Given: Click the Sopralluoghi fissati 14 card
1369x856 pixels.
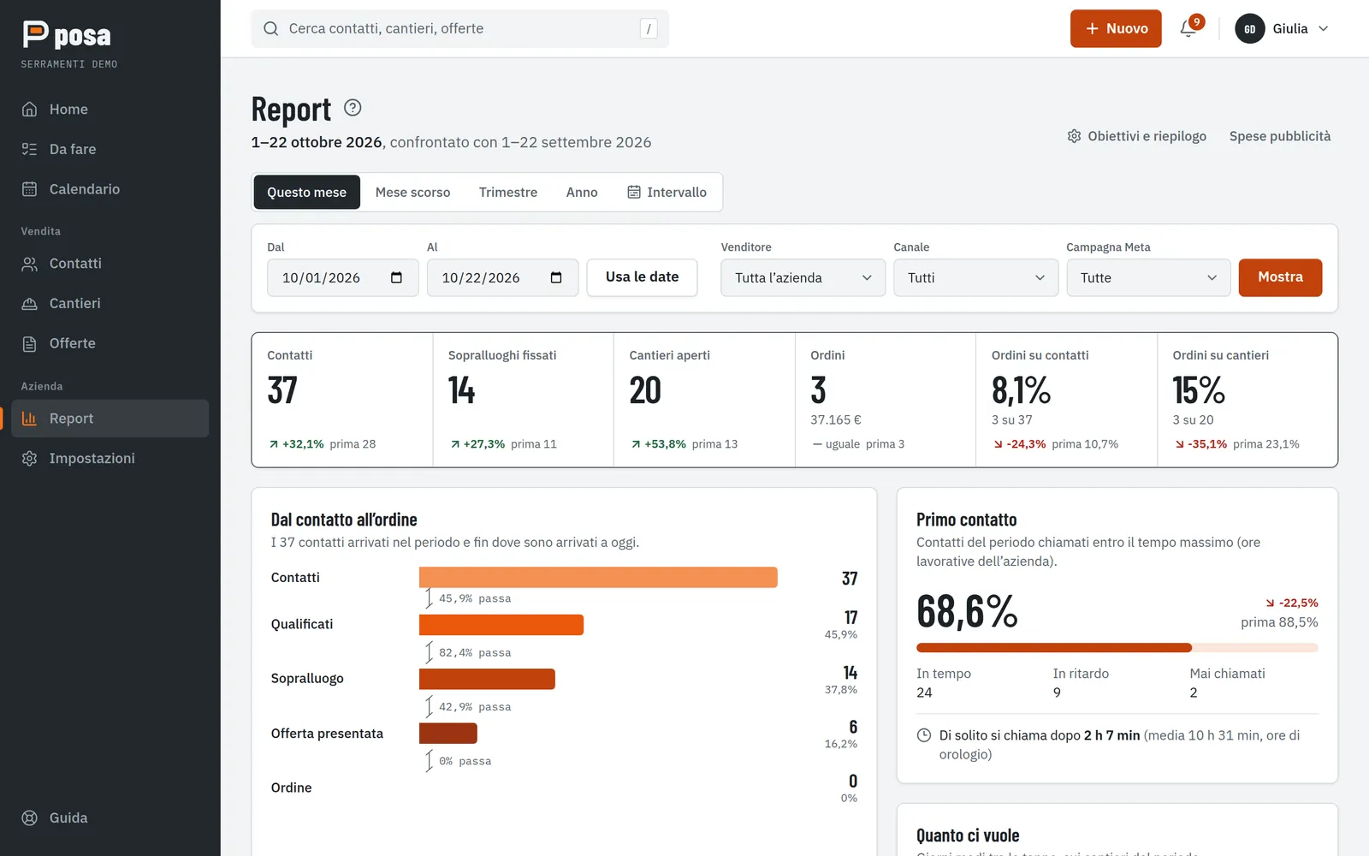Looking at the screenshot, I should pos(523,400).
